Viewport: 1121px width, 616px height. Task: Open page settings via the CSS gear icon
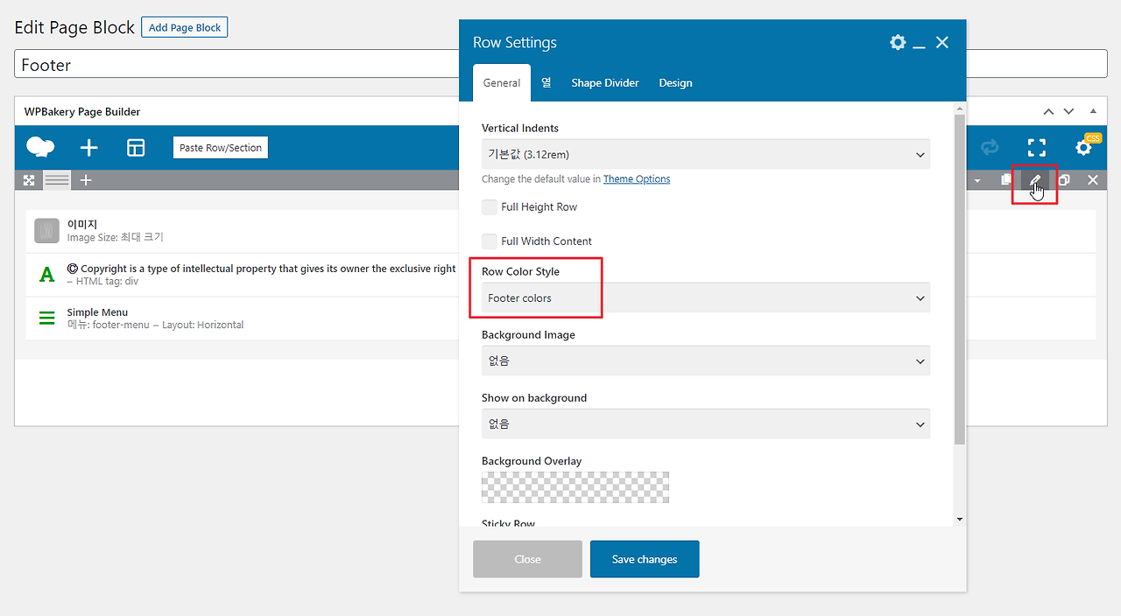click(x=1085, y=147)
